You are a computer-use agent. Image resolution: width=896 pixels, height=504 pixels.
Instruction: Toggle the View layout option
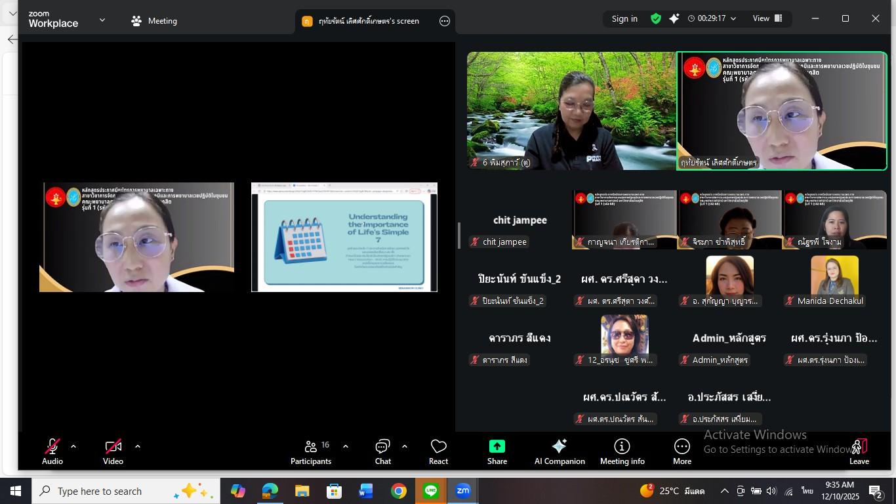point(767,19)
